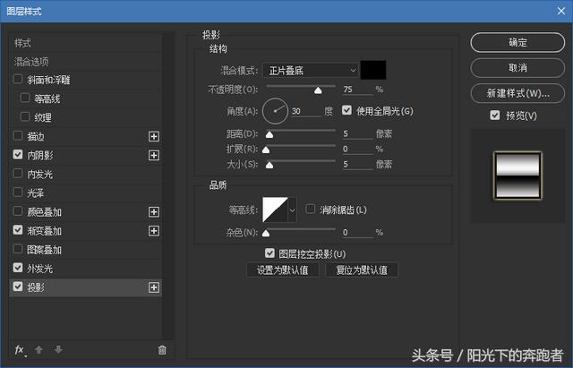573x368 pixels.
Task: Enable 光泽 checkbox
Action: (18, 193)
